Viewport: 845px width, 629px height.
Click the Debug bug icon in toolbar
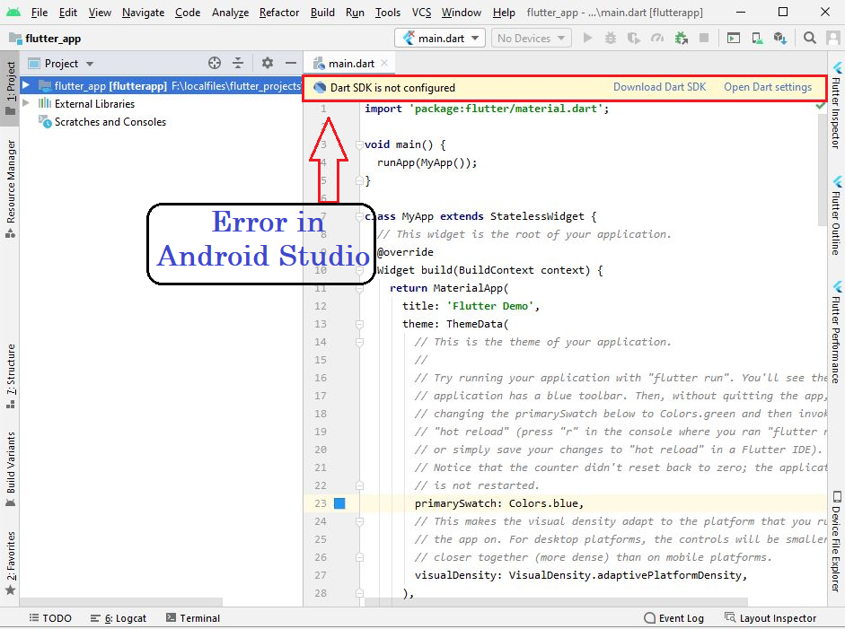(611, 39)
